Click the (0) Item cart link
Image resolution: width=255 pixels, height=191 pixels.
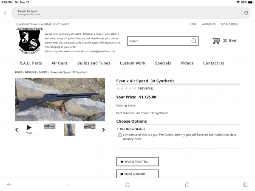(x=230, y=41)
